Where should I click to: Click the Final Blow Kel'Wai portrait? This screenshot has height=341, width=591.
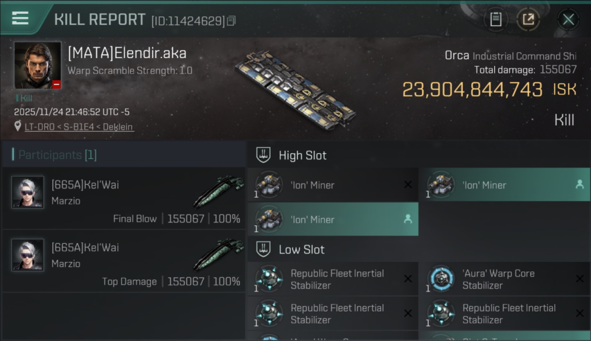(28, 192)
